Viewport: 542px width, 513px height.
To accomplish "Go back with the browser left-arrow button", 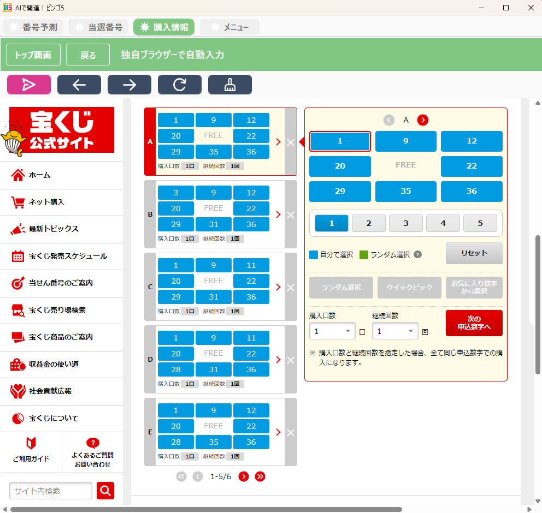I will tap(79, 85).
